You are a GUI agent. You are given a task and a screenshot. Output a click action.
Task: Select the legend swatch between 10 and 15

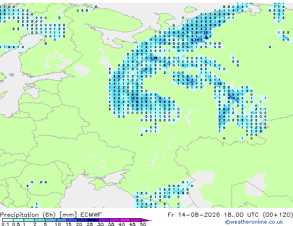[x=61, y=220]
